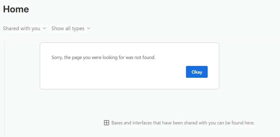Click the 'Home' page heading

[16, 9]
